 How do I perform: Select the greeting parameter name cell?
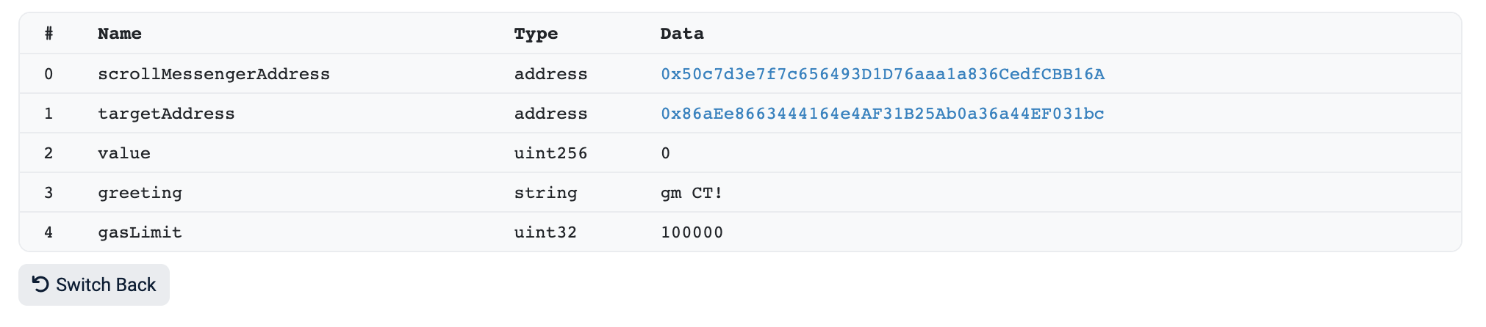click(x=140, y=193)
